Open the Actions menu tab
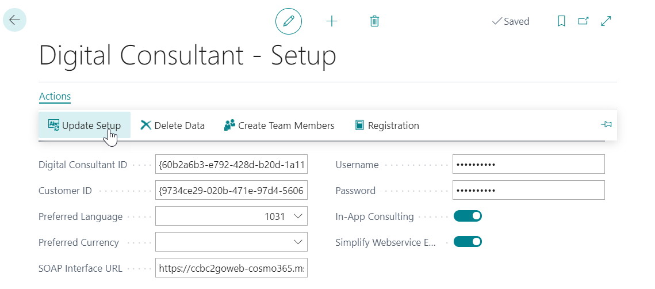This screenshot has width=655, height=289. tap(55, 96)
